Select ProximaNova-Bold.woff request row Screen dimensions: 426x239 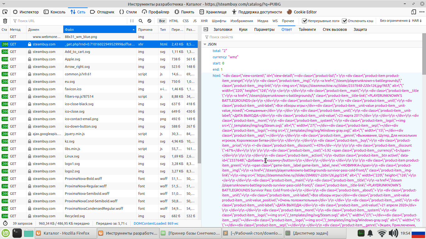99,179
